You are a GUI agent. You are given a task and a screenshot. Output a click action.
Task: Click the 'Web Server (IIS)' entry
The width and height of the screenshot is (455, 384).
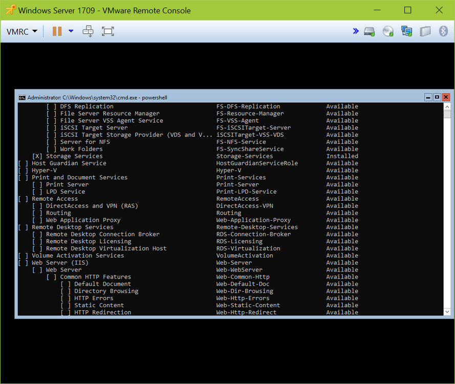(x=60, y=263)
